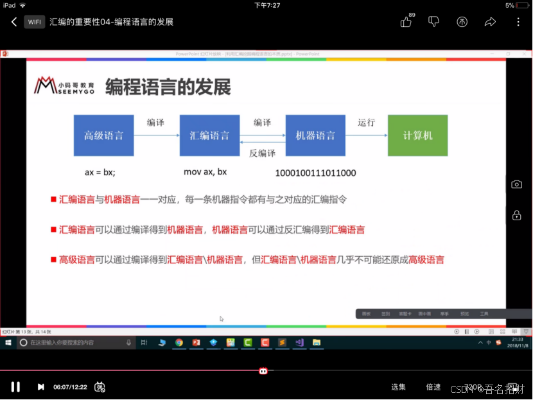Open the Windows Start menu

(x=8, y=343)
